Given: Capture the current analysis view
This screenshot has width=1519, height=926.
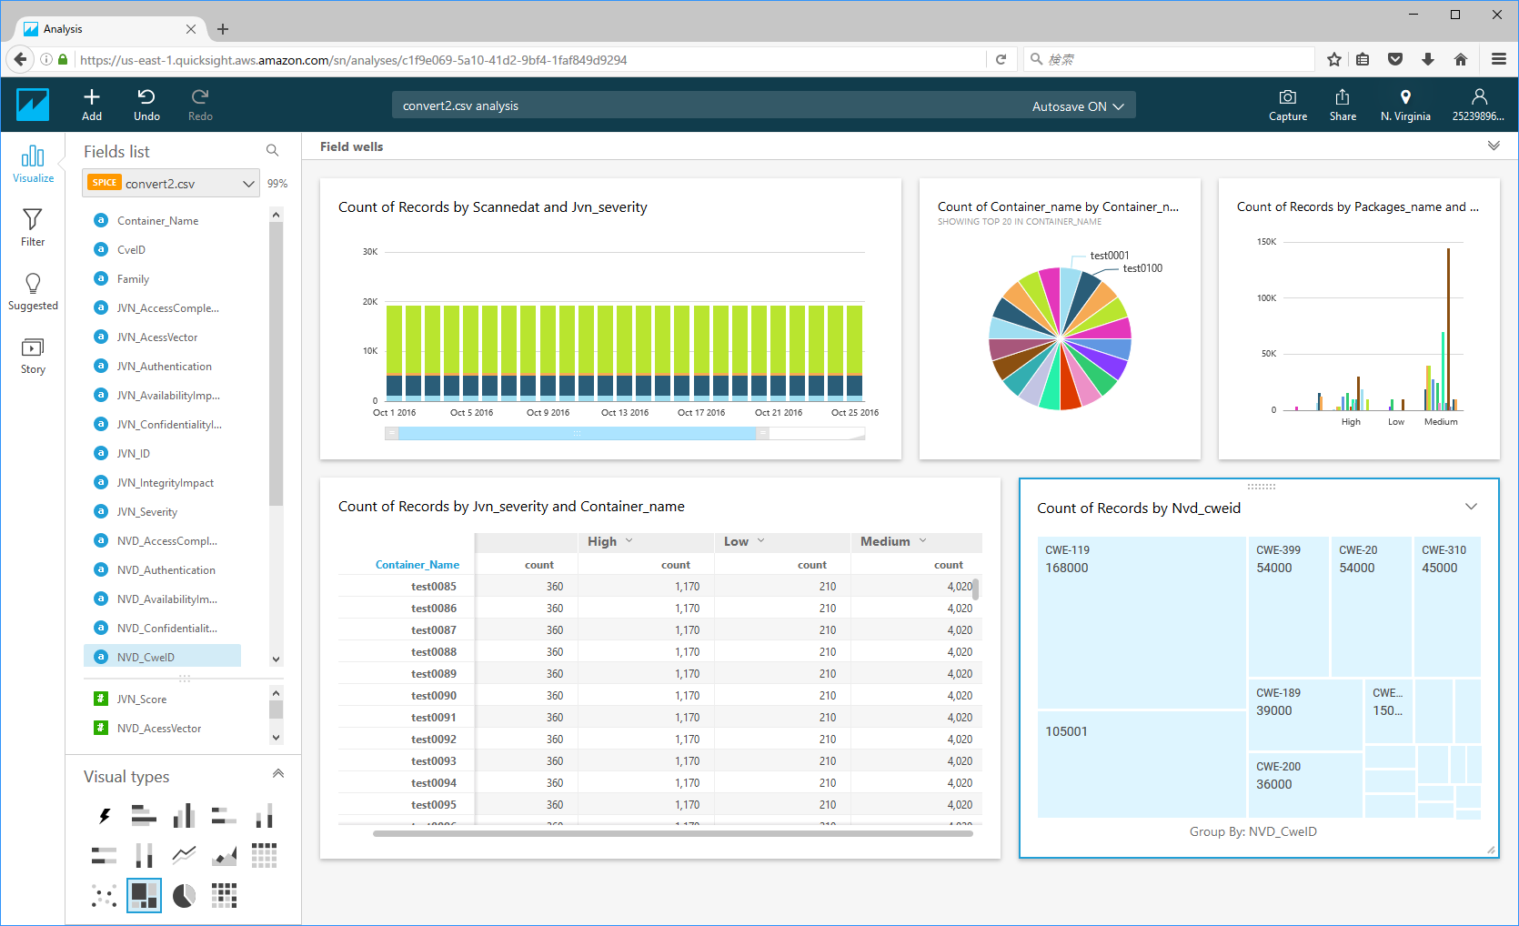Looking at the screenshot, I should point(1288,105).
